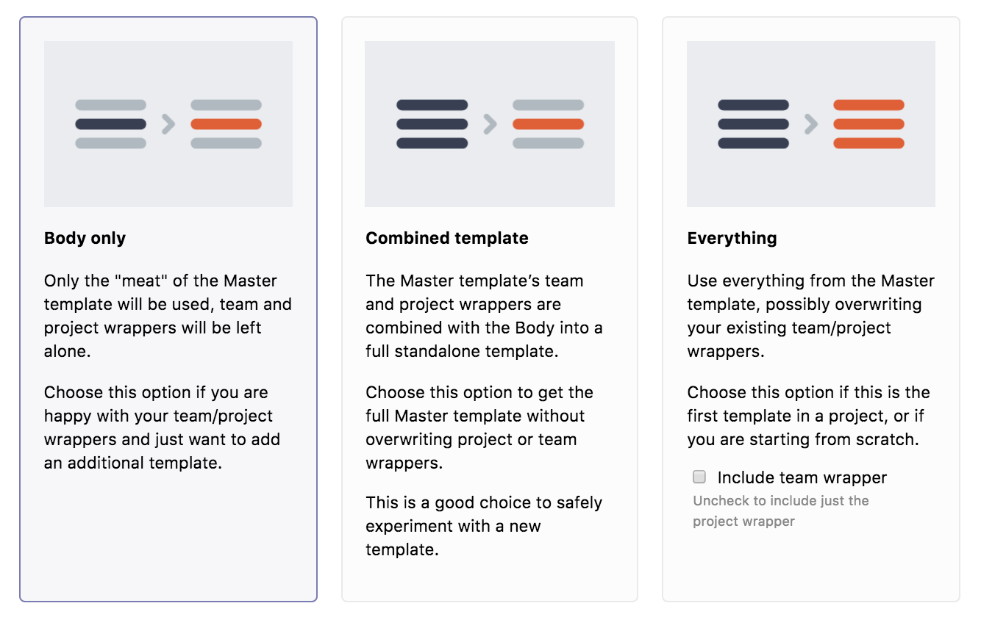The height and width of the screenshot is (617, 981).
Task: Click the dark bars icon in Everything image
Action: (753, 124)
